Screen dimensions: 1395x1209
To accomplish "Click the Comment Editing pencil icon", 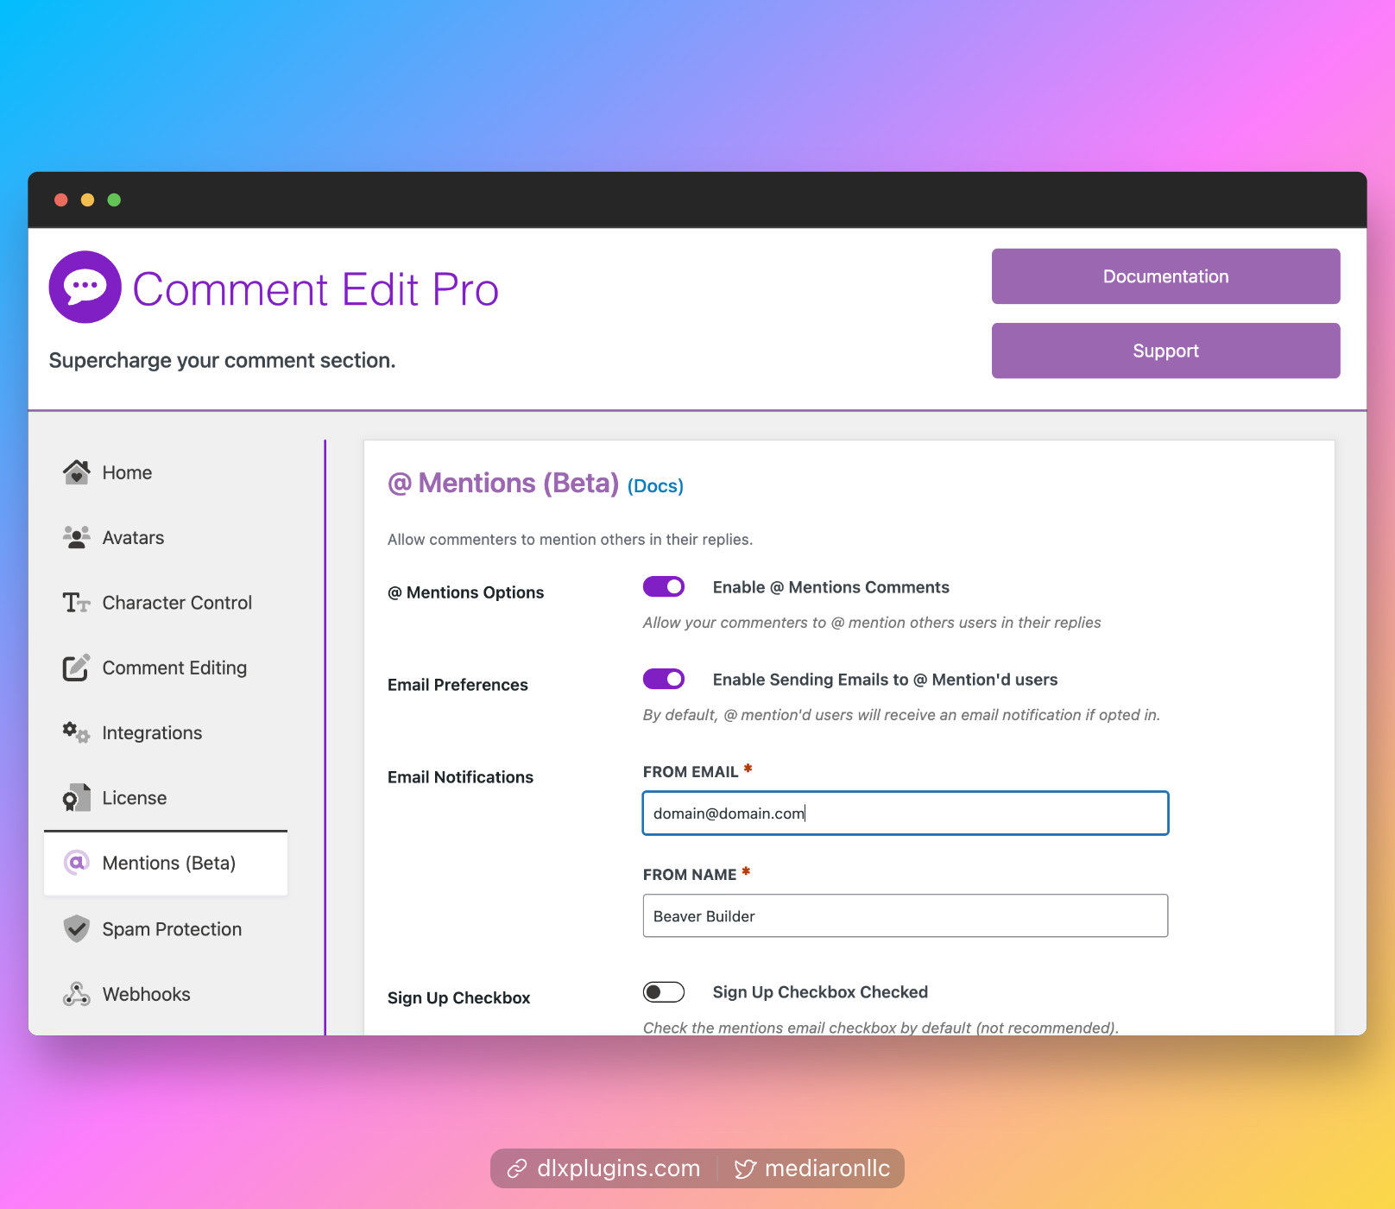I will click(x=76, y=668).
